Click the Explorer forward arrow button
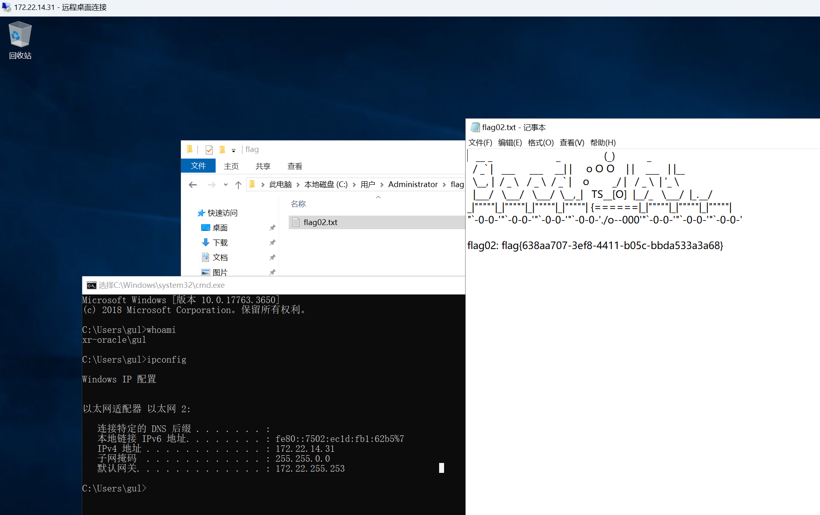This screenshot has height=515, width=820. [x=212, y=185]
